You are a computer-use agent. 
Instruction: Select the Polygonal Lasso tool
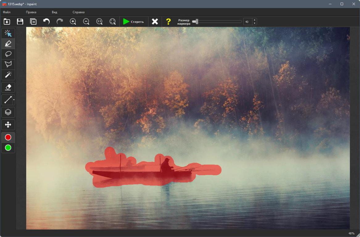point(8,64)
